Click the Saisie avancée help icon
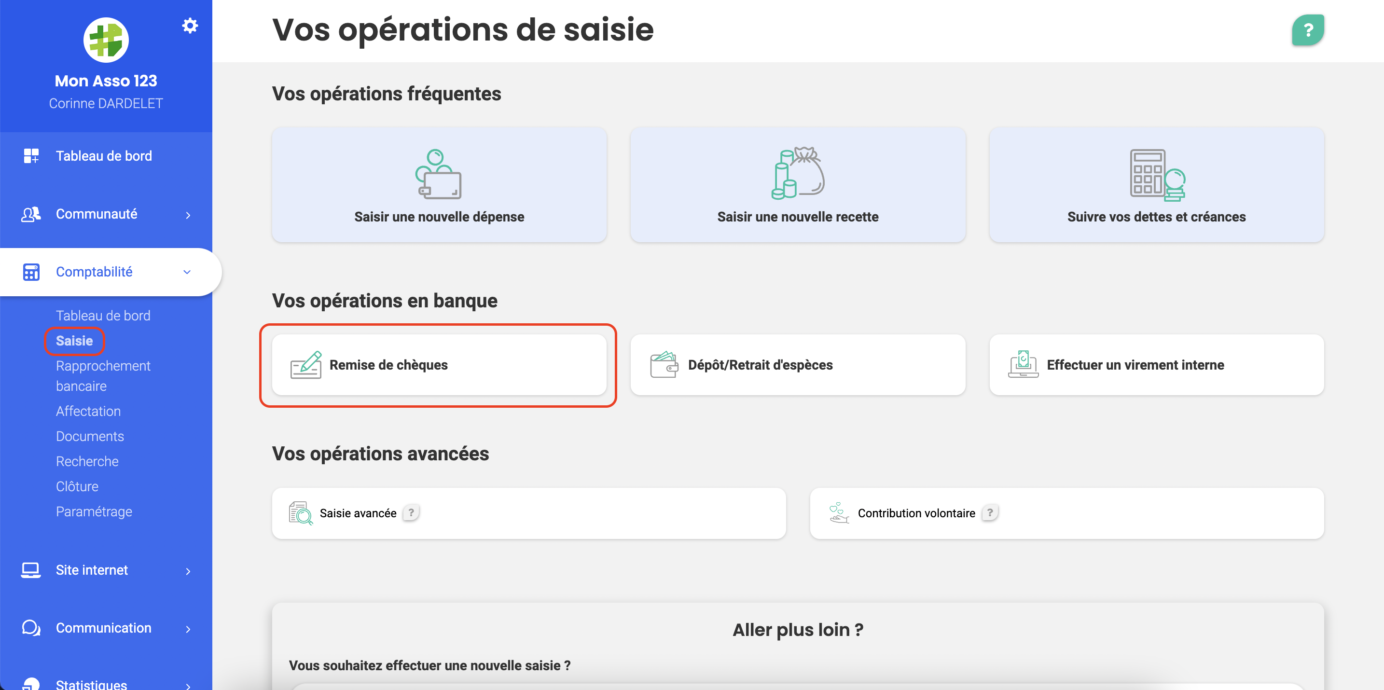 point(411,512)
